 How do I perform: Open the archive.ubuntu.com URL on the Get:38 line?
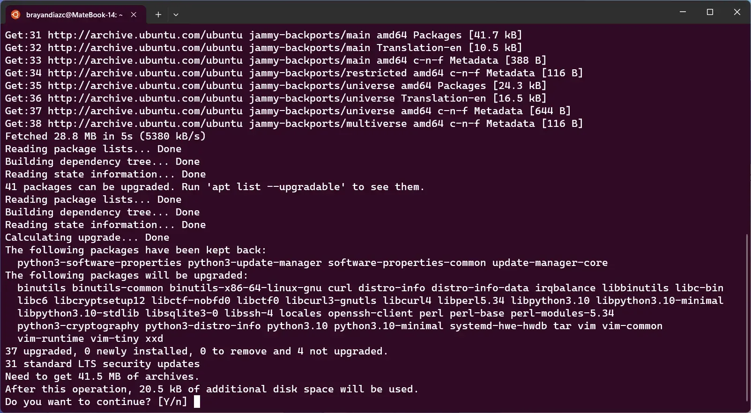(145, 124)
